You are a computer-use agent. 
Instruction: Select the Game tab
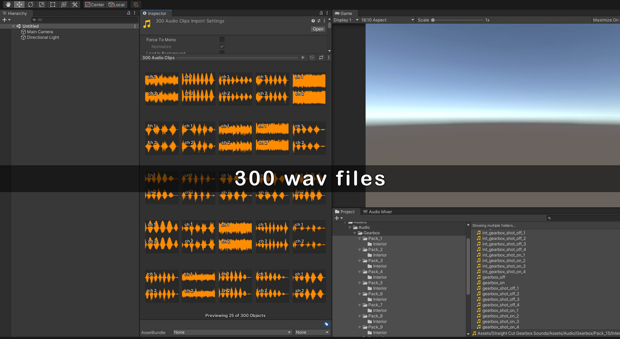tap(344, 13)
